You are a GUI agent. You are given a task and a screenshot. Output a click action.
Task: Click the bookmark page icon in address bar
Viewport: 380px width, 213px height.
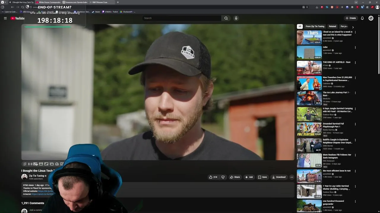[x=307, y=7]
